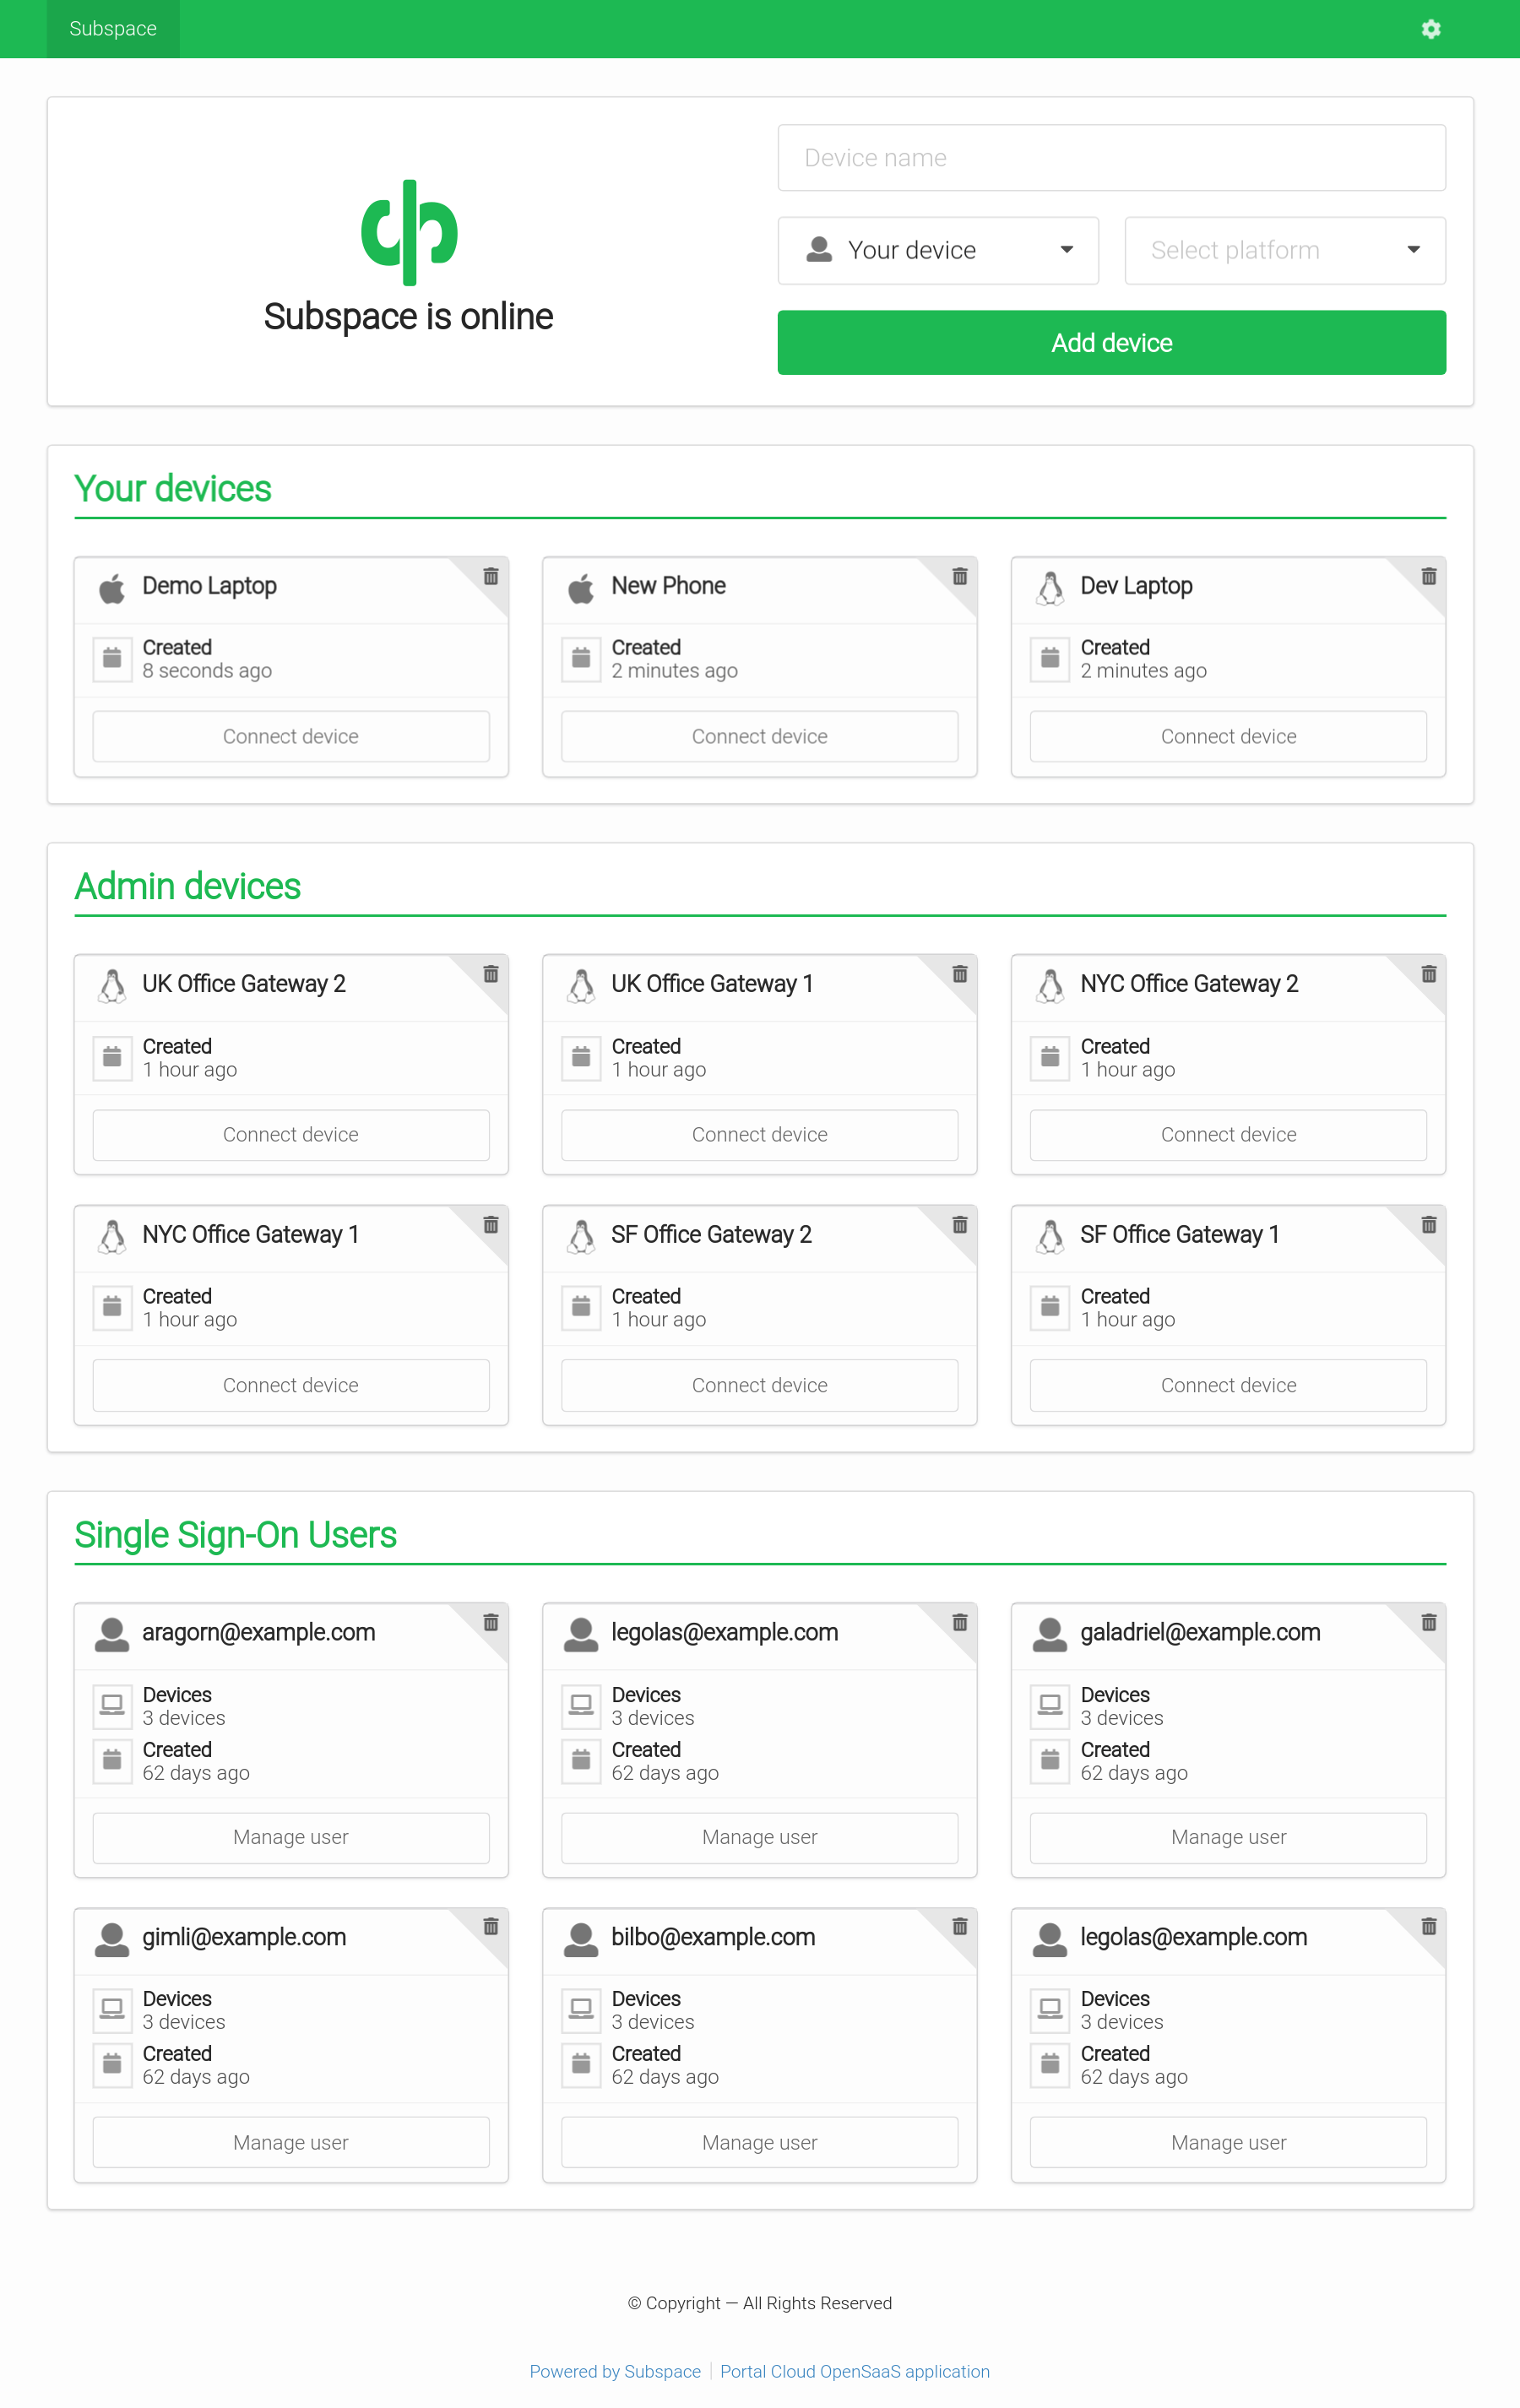
Task: Remove the Dev Laptop device
Action: tap(1429, 576)
